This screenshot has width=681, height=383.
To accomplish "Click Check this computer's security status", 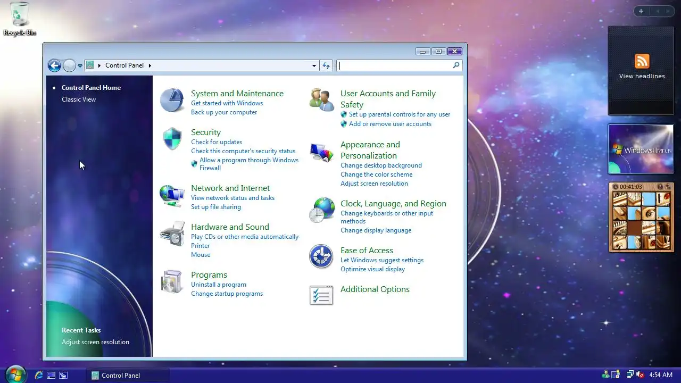I will [243, 151].
